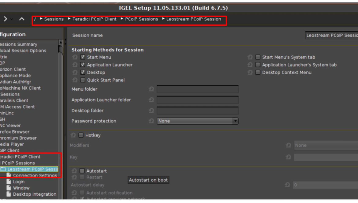Reset the Quick Start Panel option

tap(75, 80)
